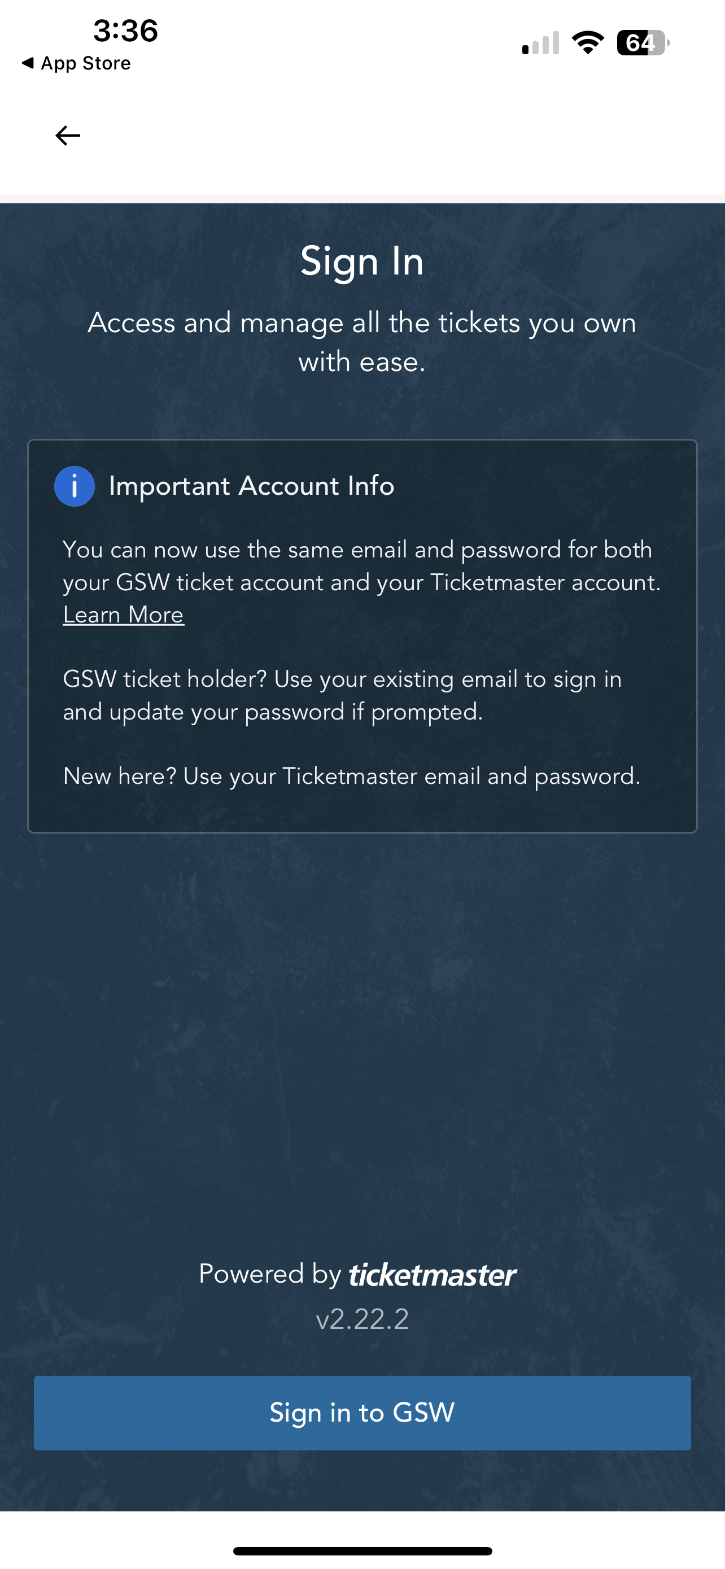725x1569 pixels.
Task: Tap the Important Account Info title
Action: [x=251, y=486]
